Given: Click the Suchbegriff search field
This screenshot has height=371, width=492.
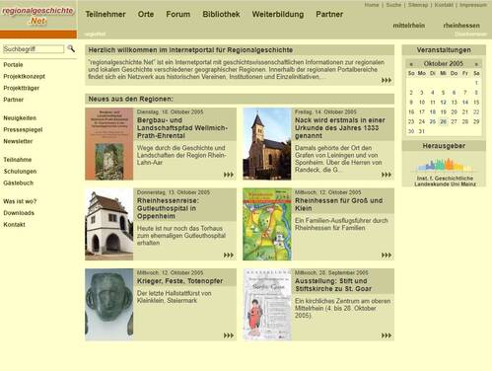Looking at the screenshot, I should (x=34, y=49).
